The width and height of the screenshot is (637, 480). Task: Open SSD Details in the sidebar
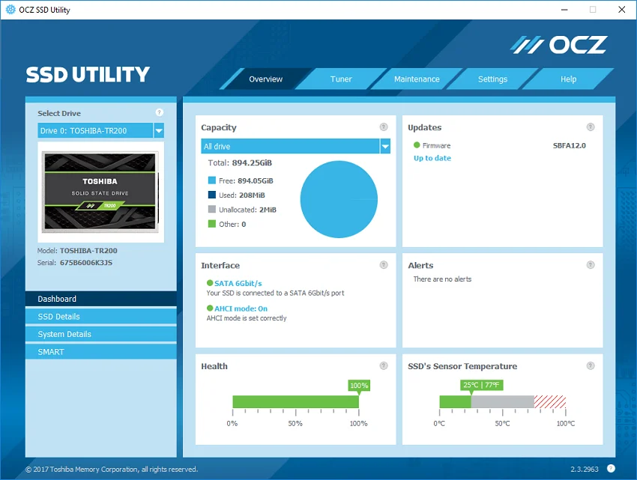coord(100,317)
